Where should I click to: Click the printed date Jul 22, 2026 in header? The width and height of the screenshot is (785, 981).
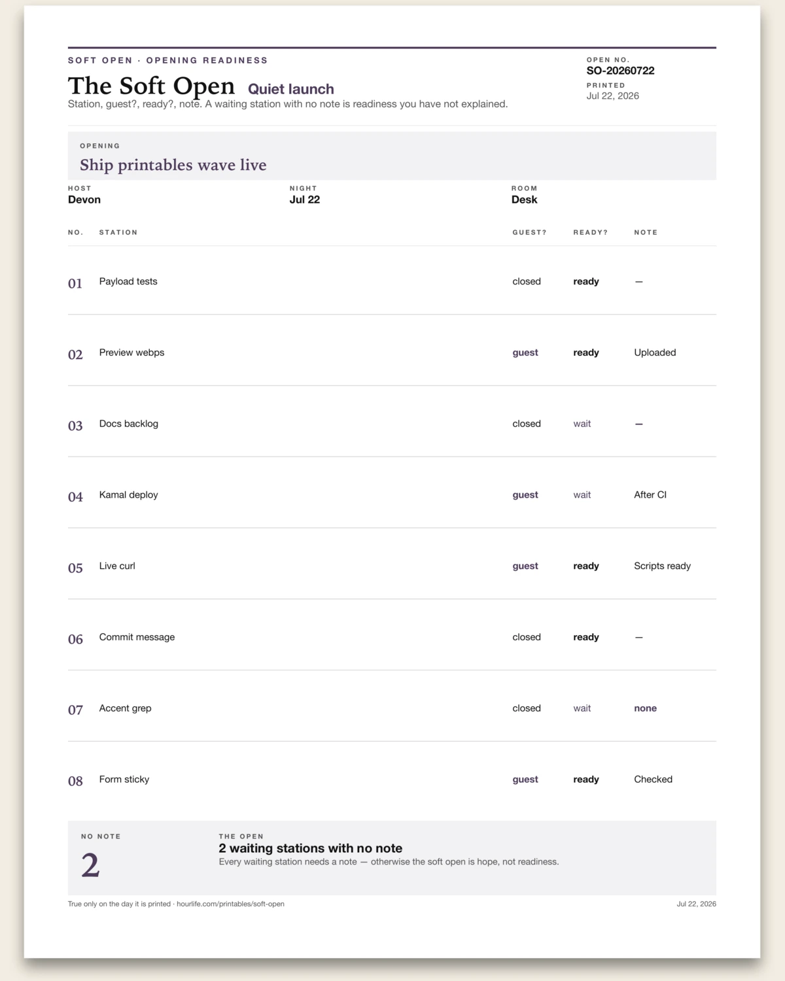click(x=613, y=95)
